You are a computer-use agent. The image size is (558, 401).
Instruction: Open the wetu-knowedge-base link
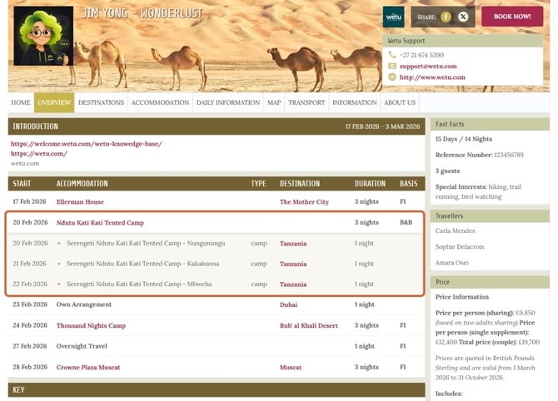(x=87, y=144)
